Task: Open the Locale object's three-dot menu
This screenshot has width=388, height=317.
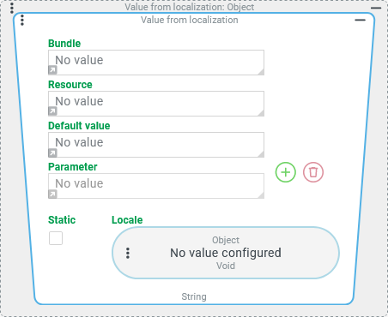Action: pyautogui.click(x=128, y=253)
